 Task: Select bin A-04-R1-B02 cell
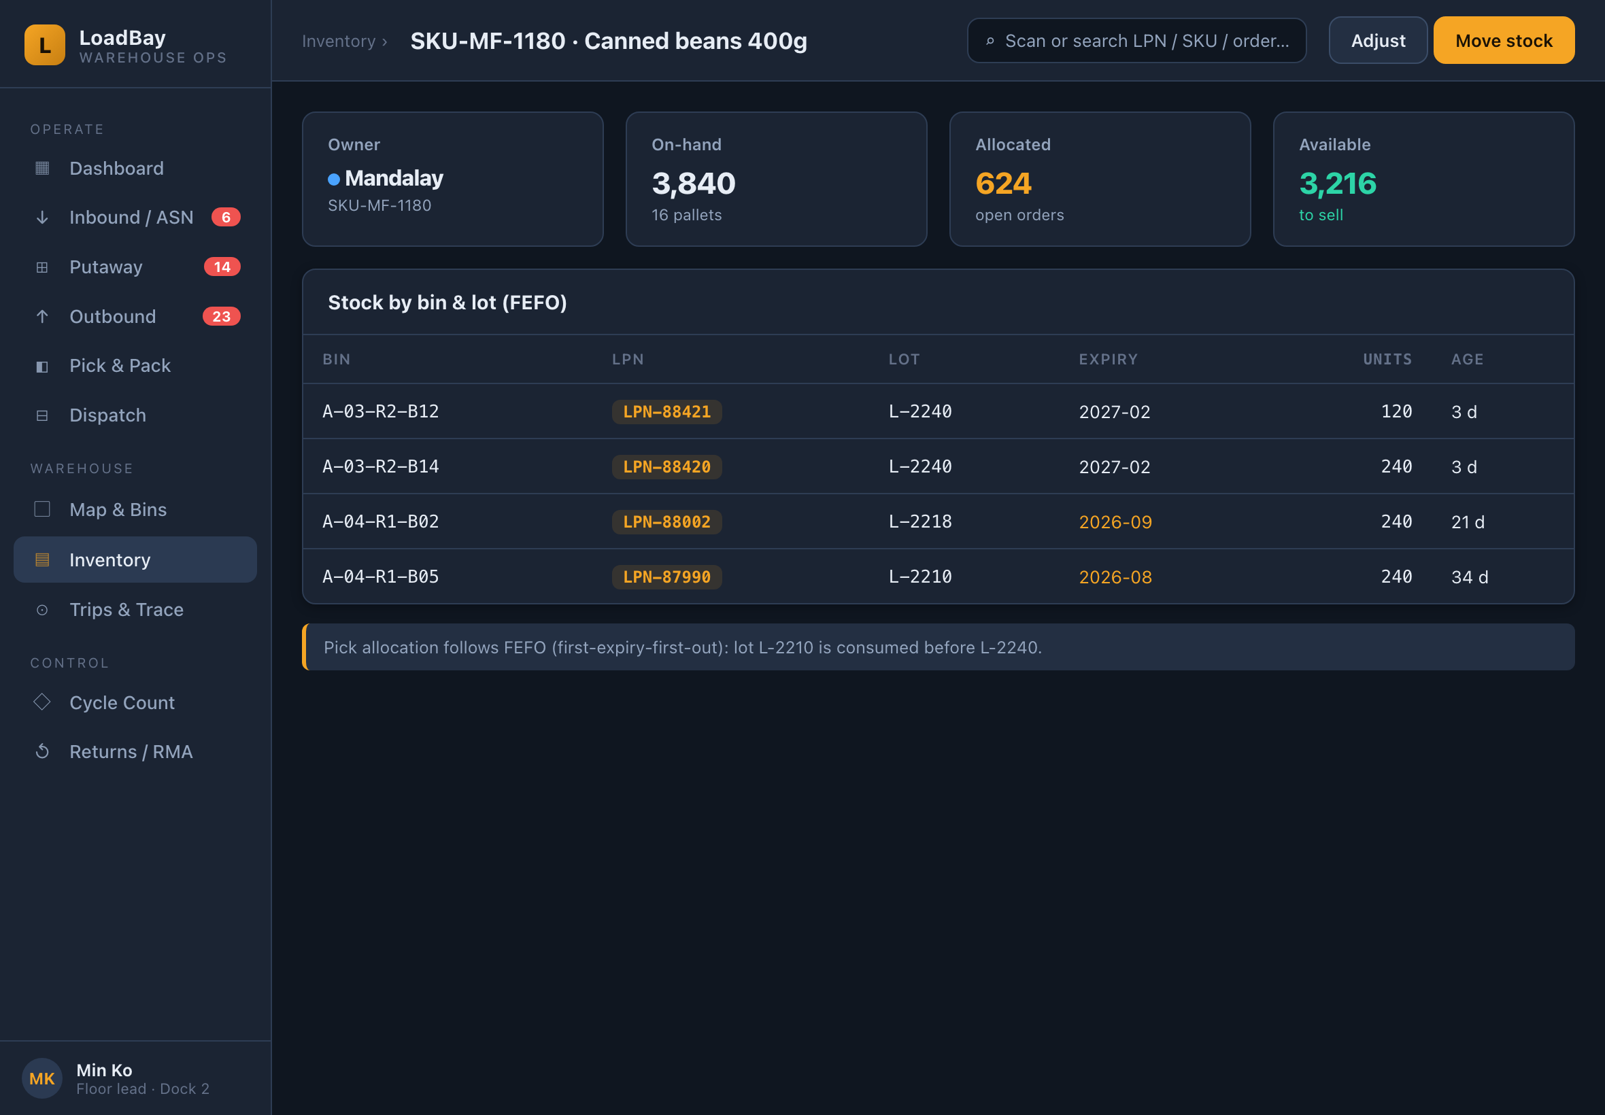pos(381,522)
